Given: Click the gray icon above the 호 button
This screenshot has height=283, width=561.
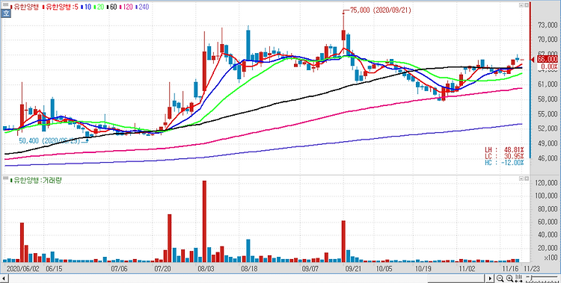Looking at the screenshot, I should 5,5.
